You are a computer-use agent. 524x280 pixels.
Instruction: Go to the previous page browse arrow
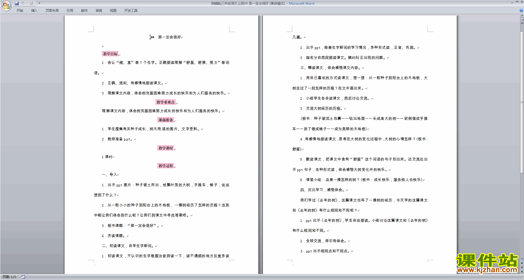click(522, 263)
